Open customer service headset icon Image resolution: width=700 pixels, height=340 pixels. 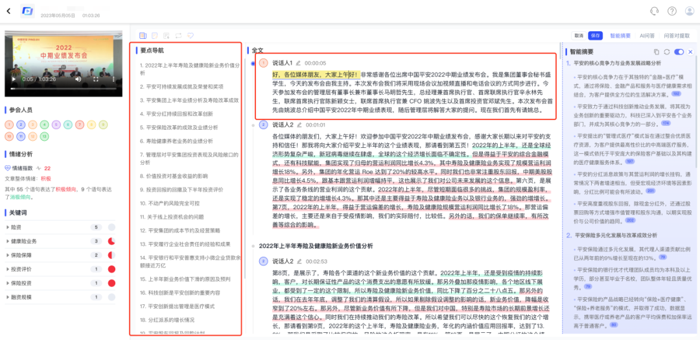[655, 11]
